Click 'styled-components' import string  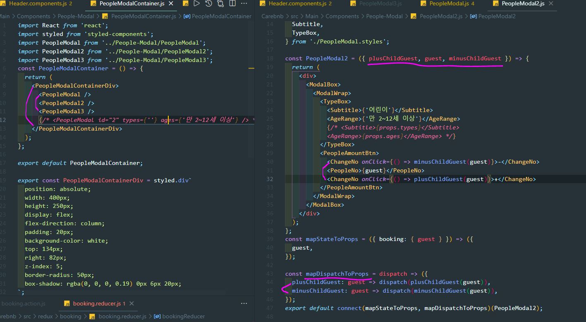(x=119, y=34)
